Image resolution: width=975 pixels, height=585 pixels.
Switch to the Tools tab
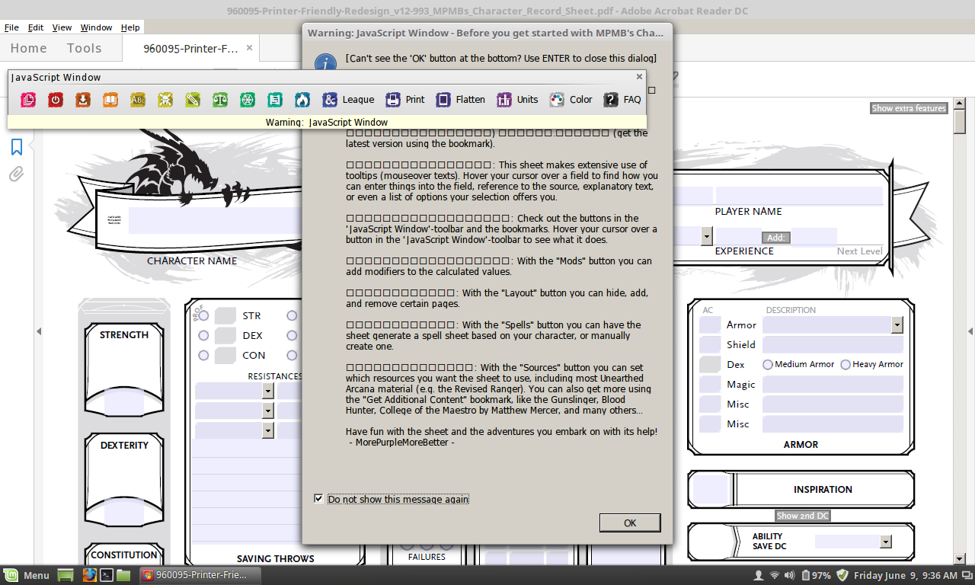[84, 48]
